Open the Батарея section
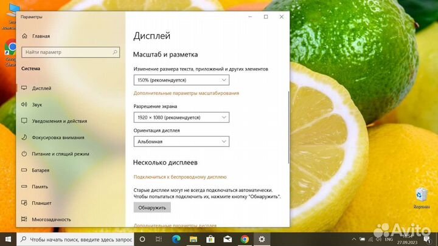The image size is (438, 246). [x=35, y=170]
